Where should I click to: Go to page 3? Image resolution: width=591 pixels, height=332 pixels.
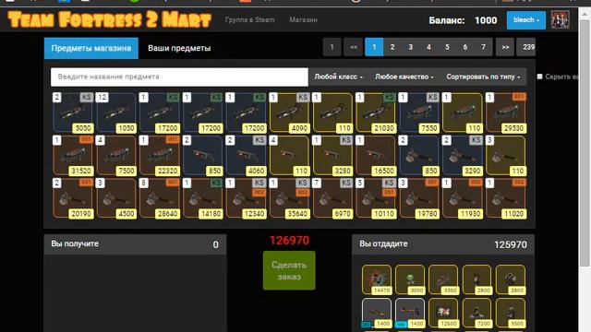[x=410, y=47]
